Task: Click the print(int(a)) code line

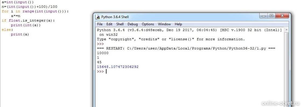Action: 26,25
